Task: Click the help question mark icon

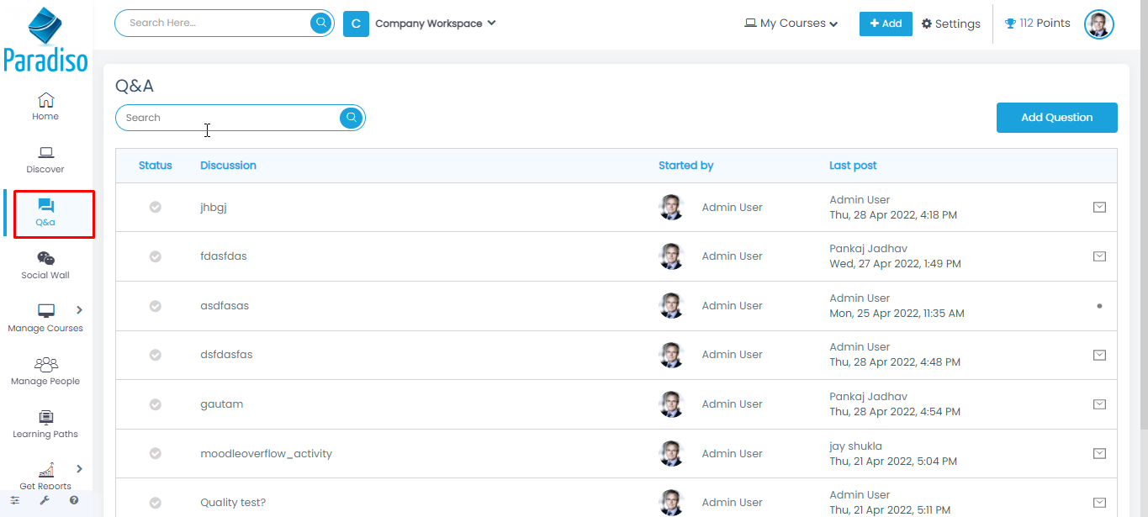Action: pos(74,500)
